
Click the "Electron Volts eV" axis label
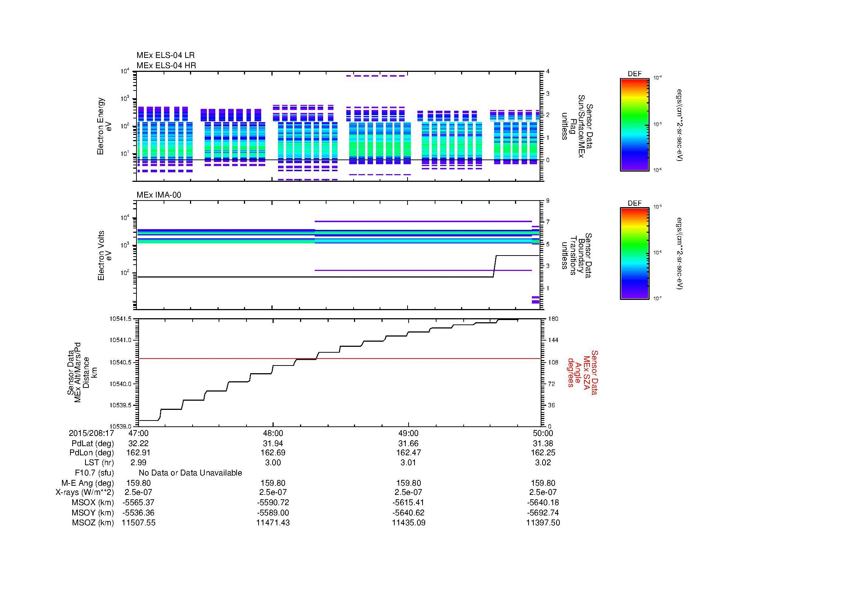(105, 256)
